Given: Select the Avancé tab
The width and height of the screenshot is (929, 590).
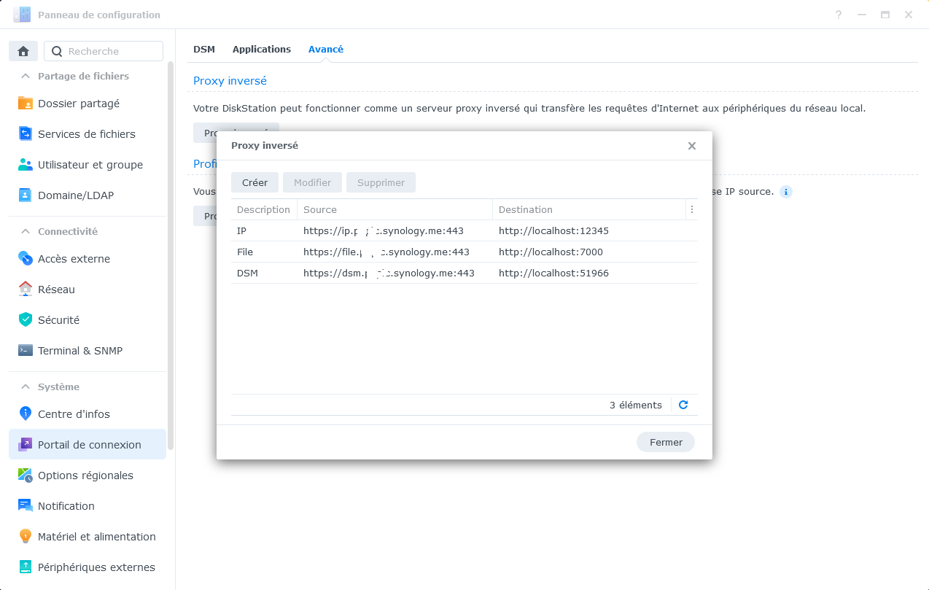Looking at the screenshot, I should tap(326, 50).
